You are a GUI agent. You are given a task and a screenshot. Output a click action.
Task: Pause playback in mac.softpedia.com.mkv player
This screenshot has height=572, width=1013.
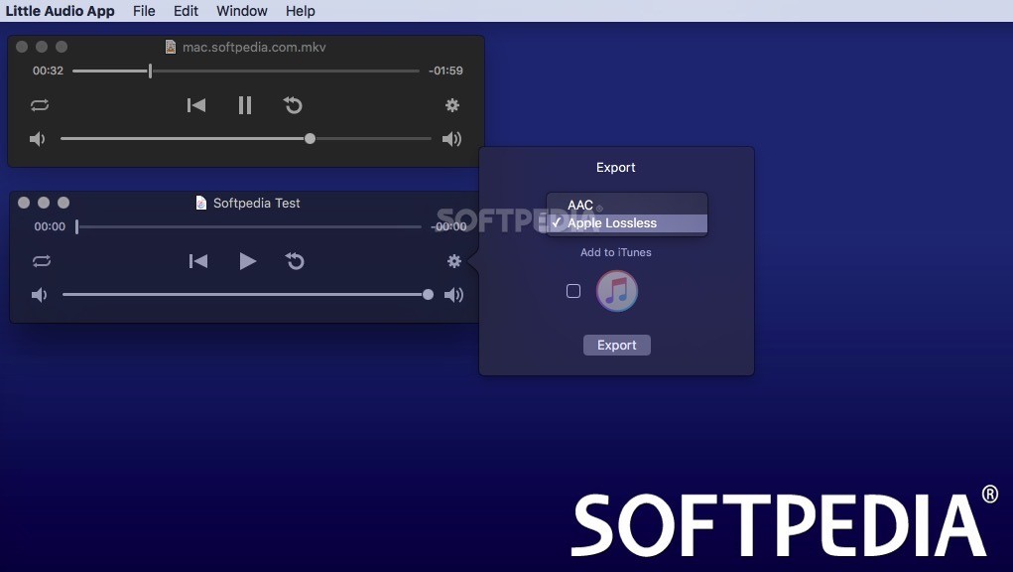click(x=245, y=105)
